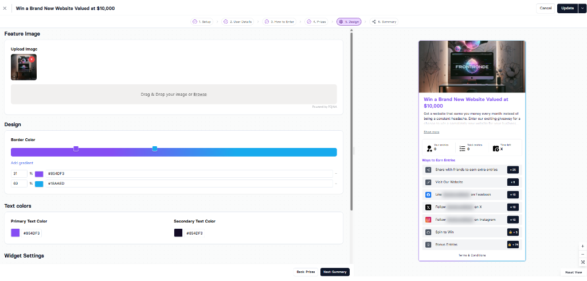
Task: Select the blue gradient stop handle on the slider
Action: [x=155, y=149]
